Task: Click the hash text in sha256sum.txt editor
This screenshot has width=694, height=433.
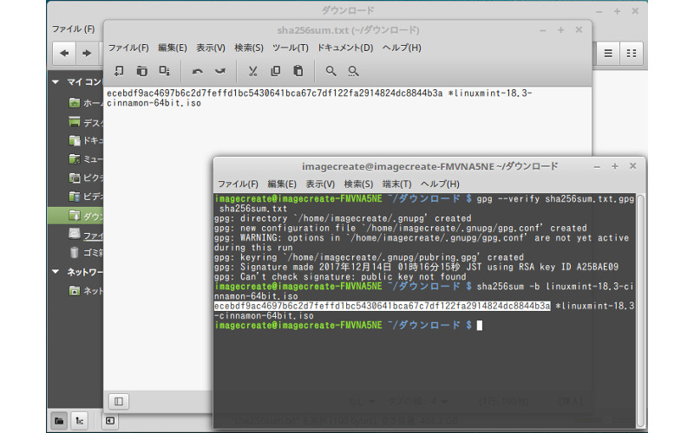Action: [x=274, y=94]
